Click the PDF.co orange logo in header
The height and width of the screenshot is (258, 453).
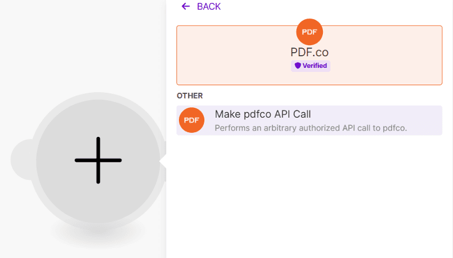pyautogui.click(x=310, y=32)
